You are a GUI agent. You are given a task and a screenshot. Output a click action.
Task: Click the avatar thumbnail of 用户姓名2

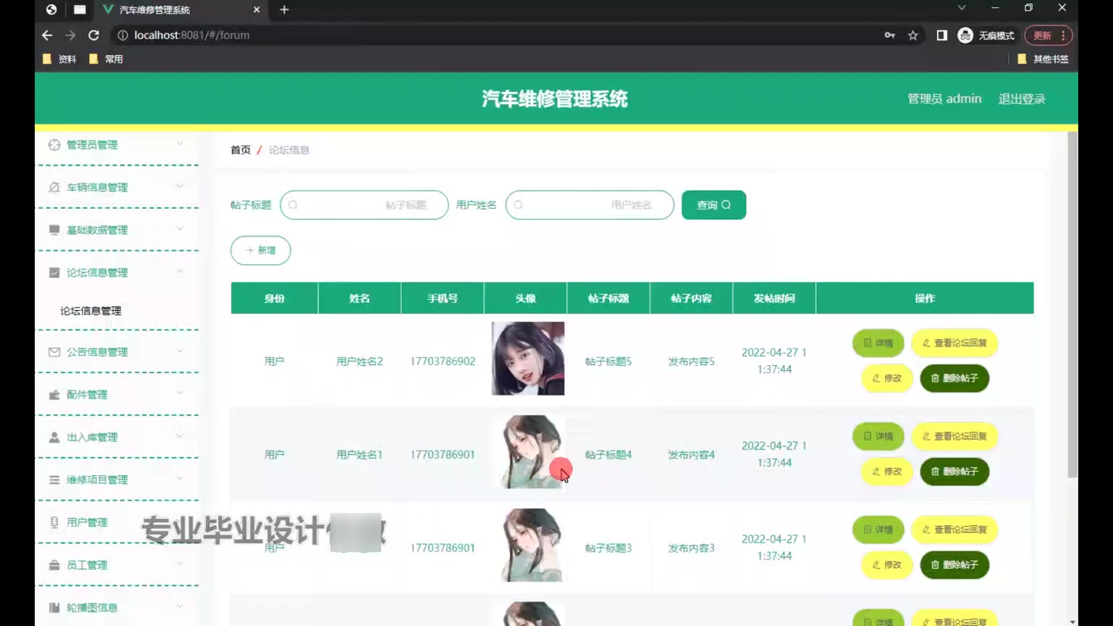pyautogui.click(x=528, y=359)
